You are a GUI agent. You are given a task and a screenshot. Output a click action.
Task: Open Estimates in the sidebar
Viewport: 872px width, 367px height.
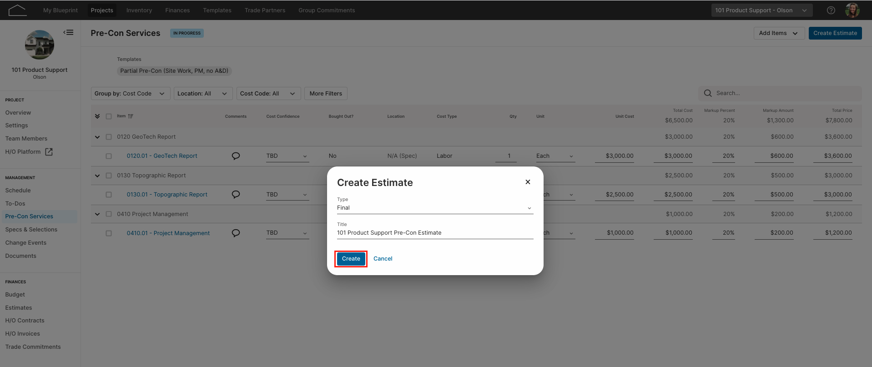tap(19, 308)
